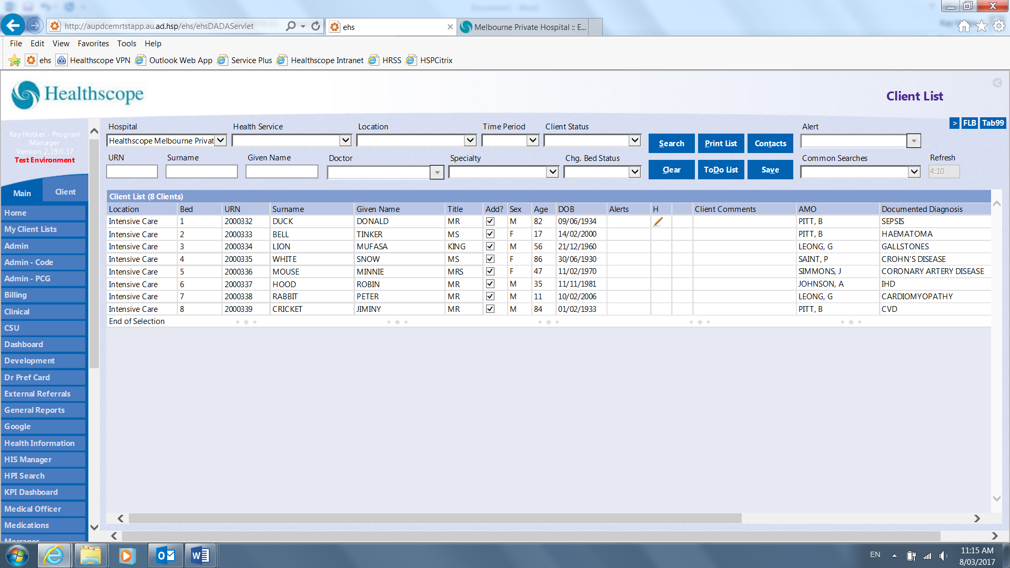
Task: Expand the Common Searches dropdown
Action: tap(914, 171)
